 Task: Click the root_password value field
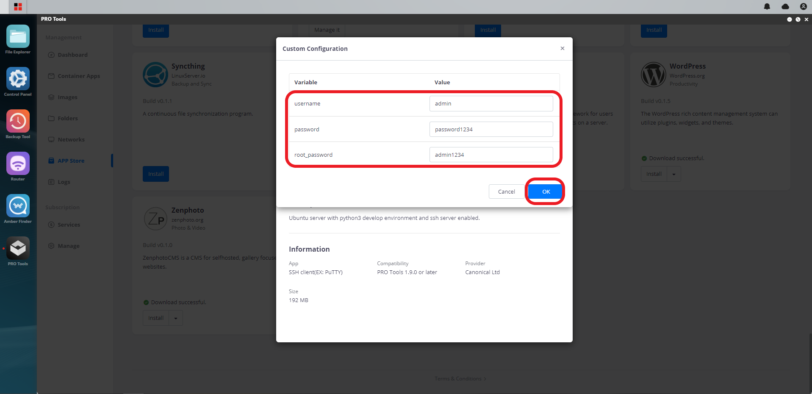pyautogui.click(x=491, y=155)
